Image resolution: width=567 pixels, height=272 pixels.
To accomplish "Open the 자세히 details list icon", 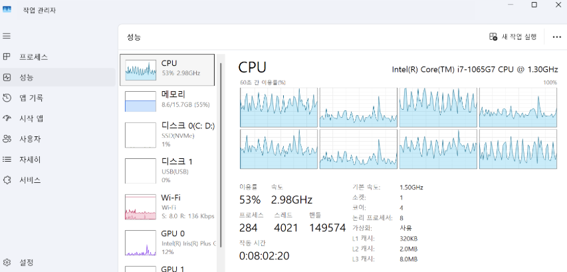I will [x=7, y=159].
